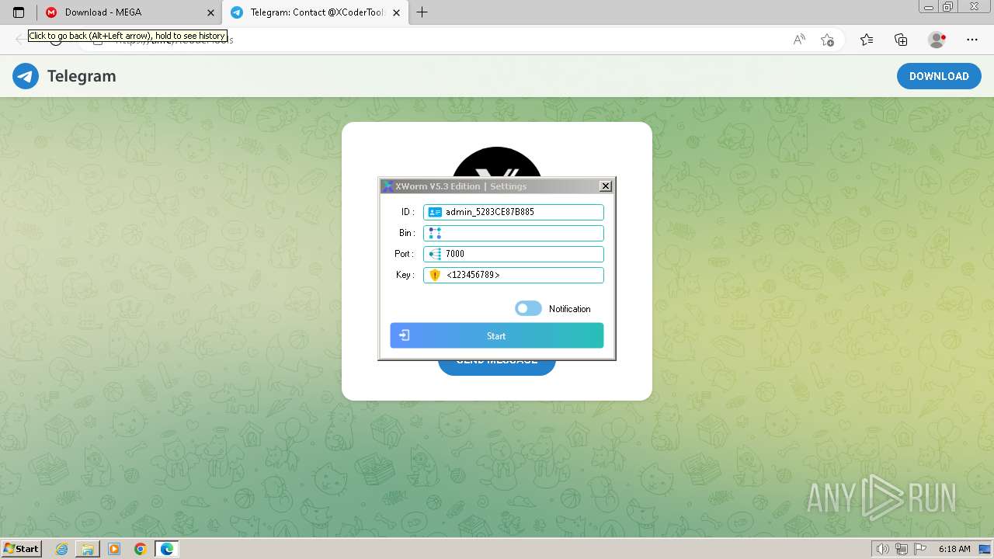Click the network icon in Port field
This screenshot has height=559, width=994.
pos(435,254)
